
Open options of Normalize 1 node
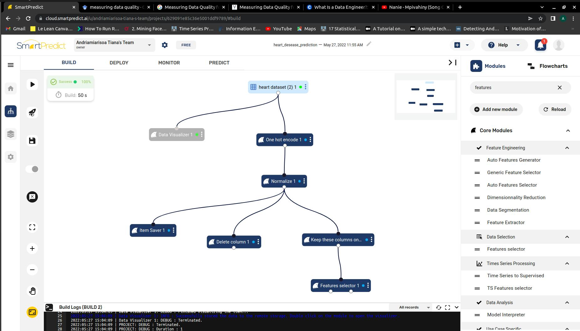click(x=304, y=181)
